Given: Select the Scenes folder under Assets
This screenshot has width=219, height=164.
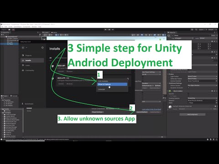Looking at the screenshot, I should click(7, 111).
